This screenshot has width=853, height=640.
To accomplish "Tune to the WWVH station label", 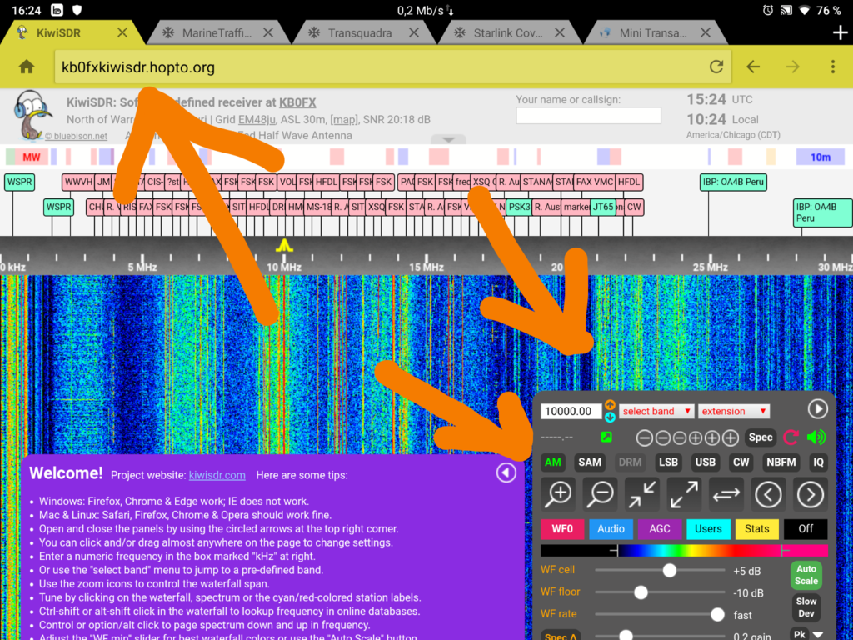I will click(78, 182).
